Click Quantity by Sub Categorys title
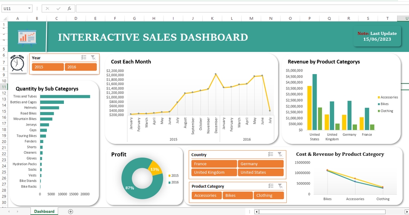The height and width of the screenshot is (215, 409). [47, 89]
